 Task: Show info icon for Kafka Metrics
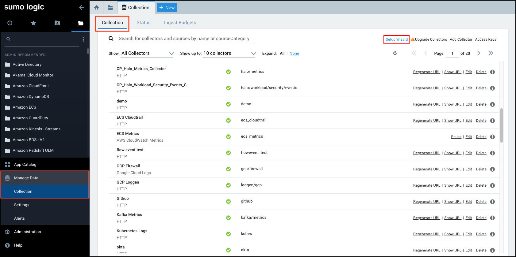click(492, 218)
